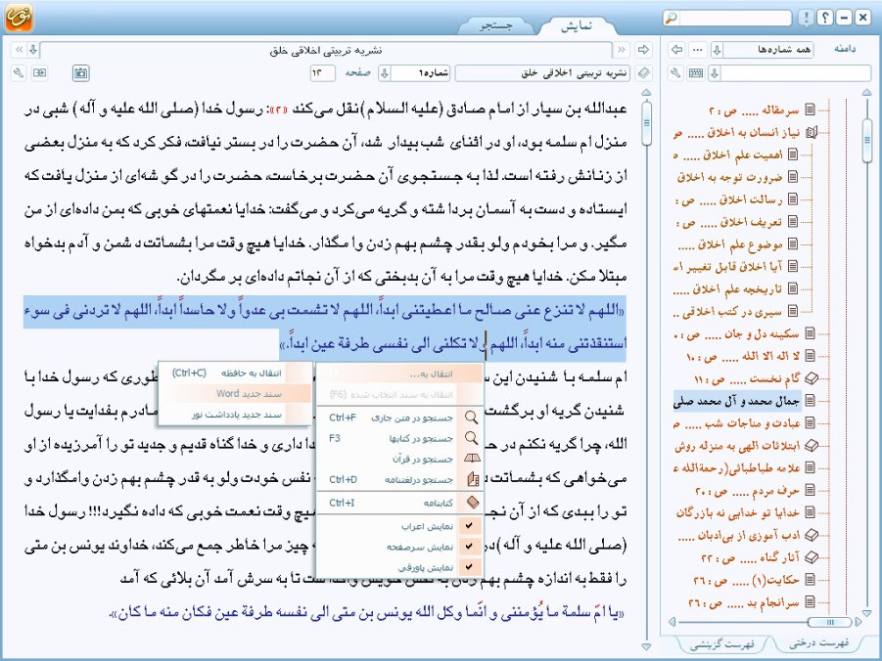Switch to the جستجو tab
The image size is (882, 661).
pyautogui.click(x=495, y=25)
